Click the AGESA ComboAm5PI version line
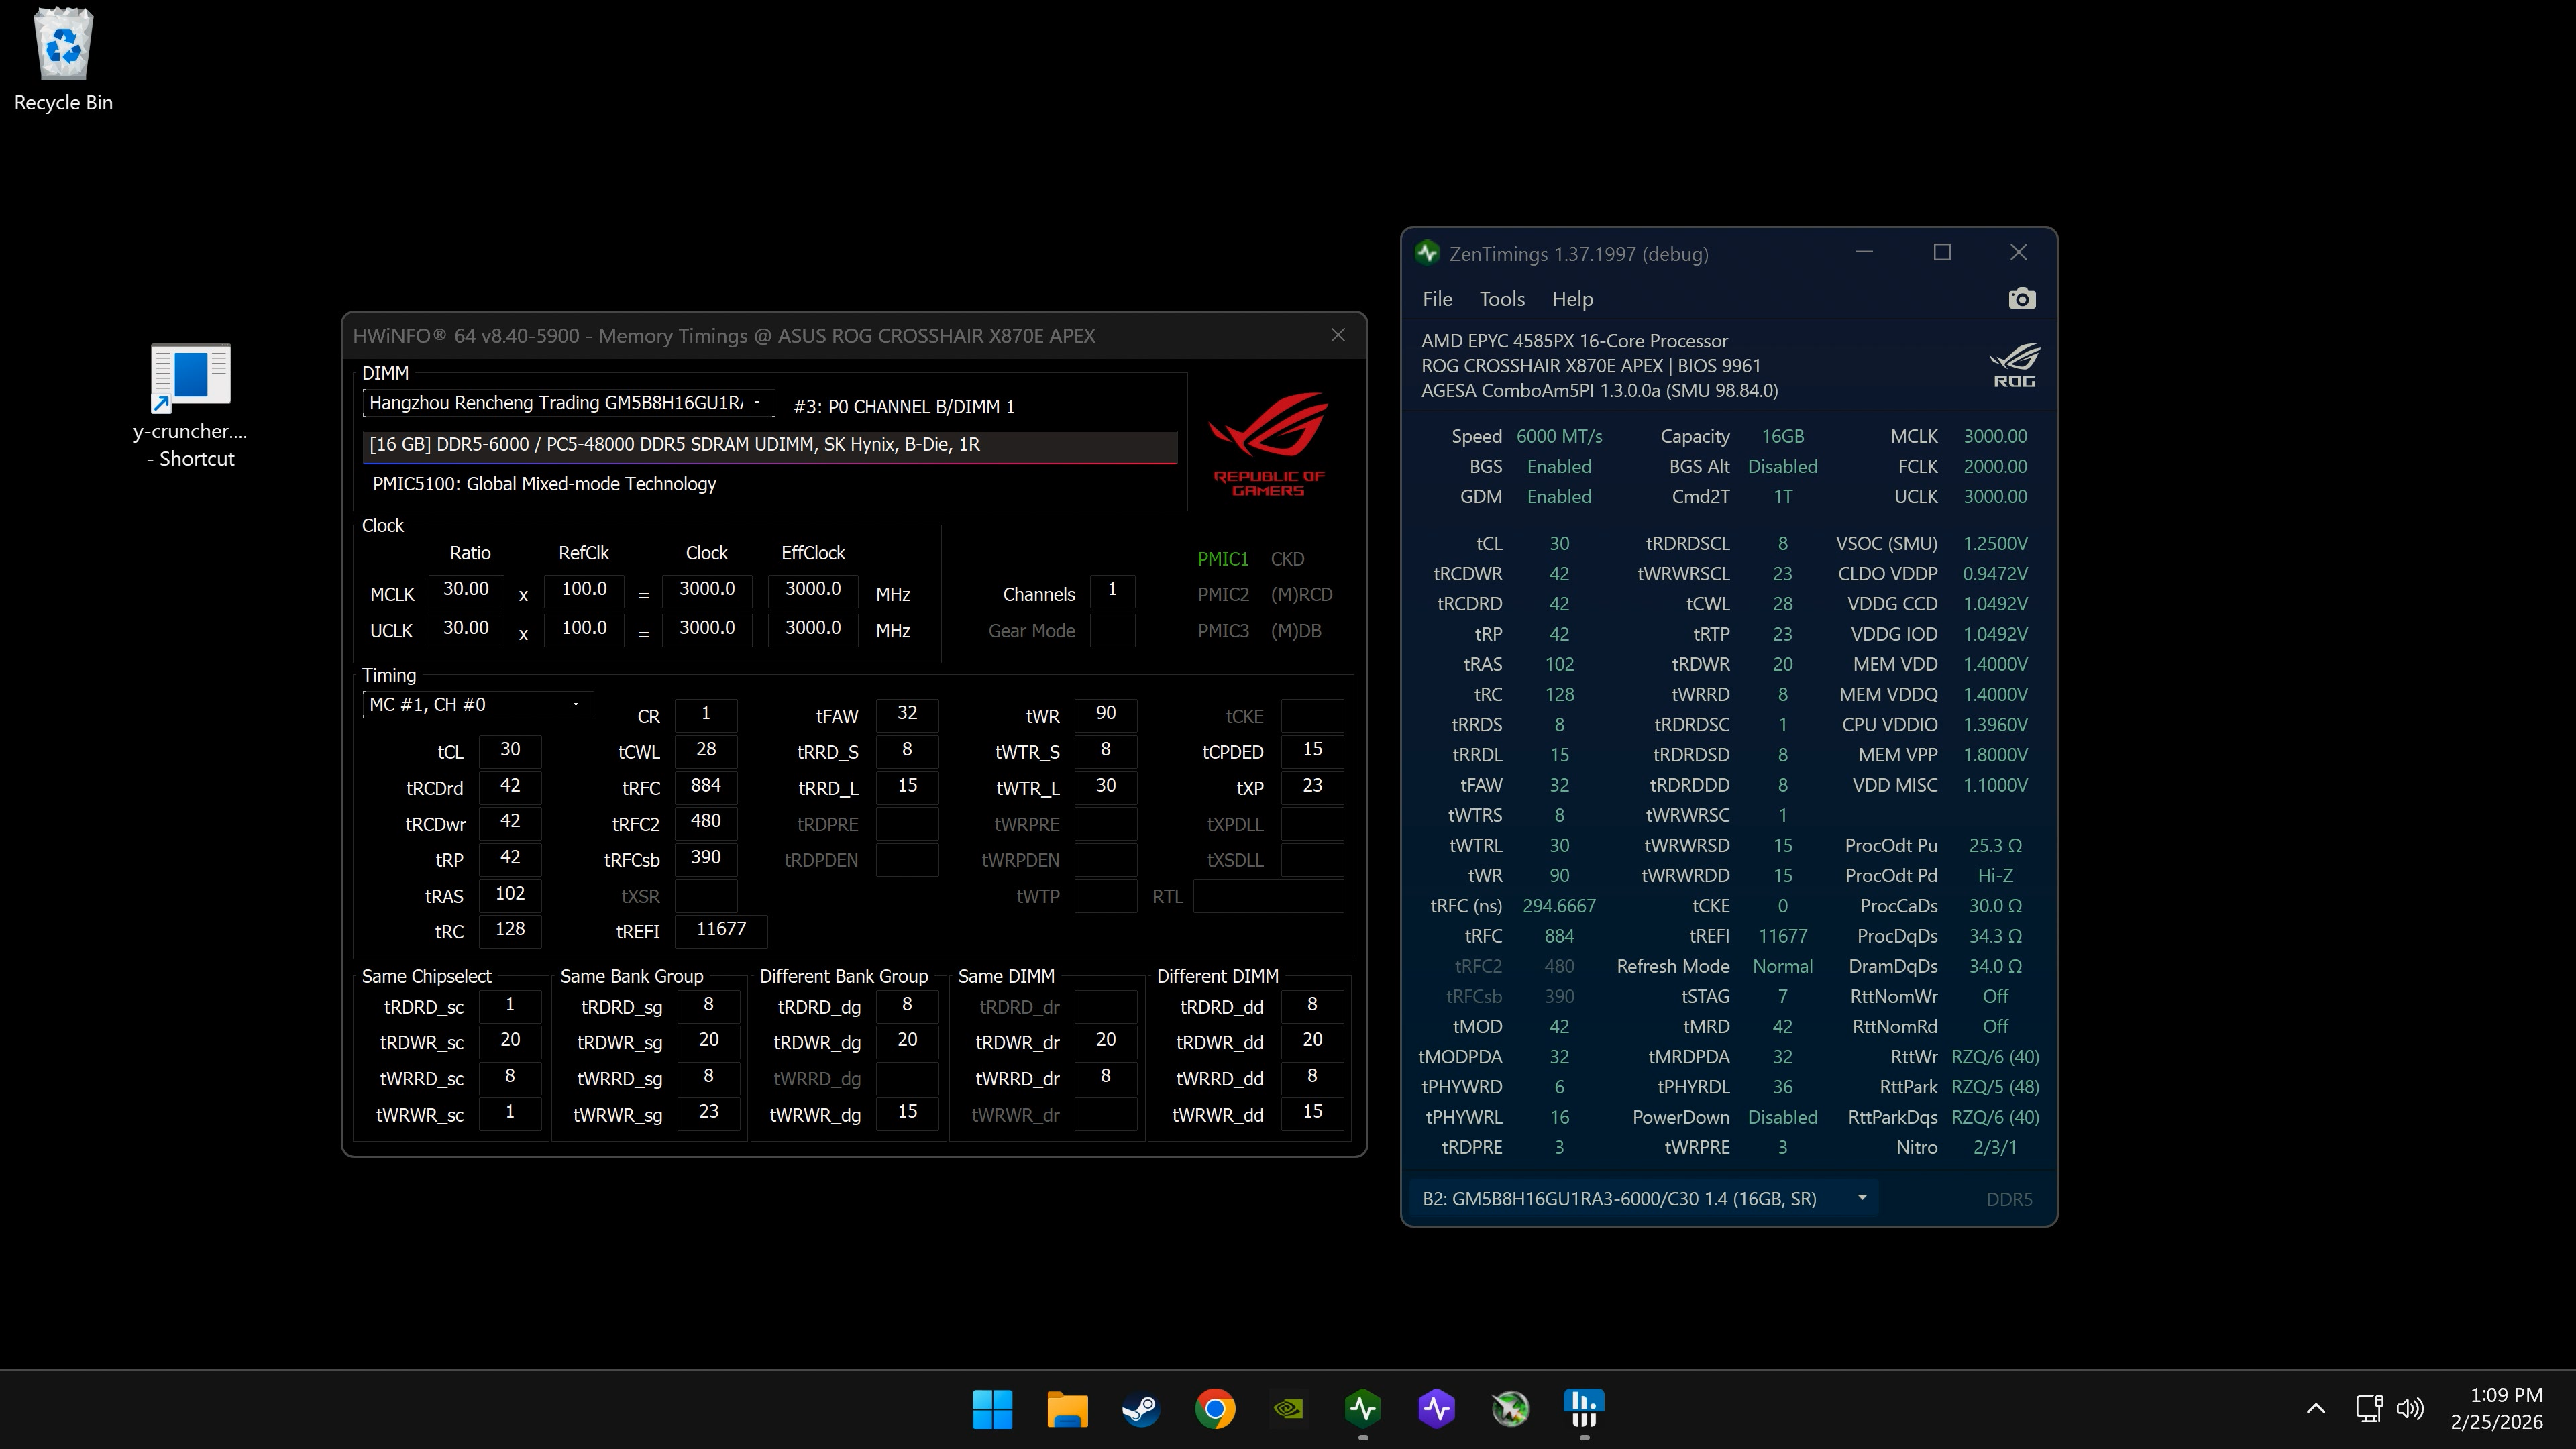This screenshot has height=1449, width=2576. [1599, 391]
